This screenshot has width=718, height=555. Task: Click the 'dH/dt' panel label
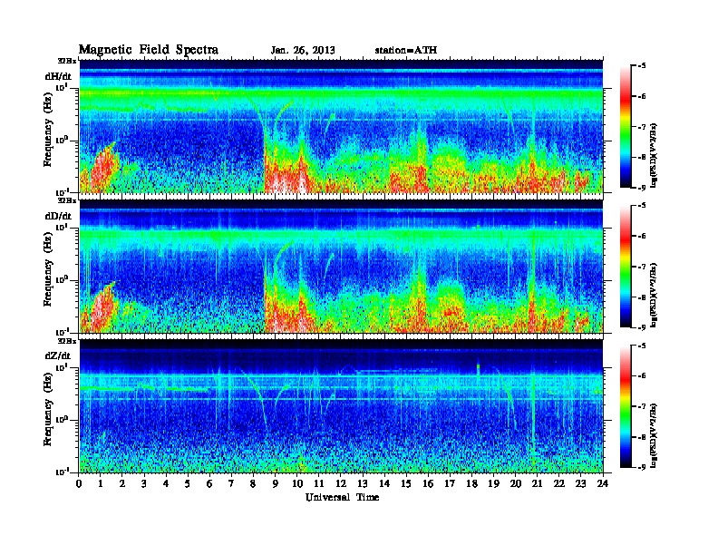(x=58, y=76)
